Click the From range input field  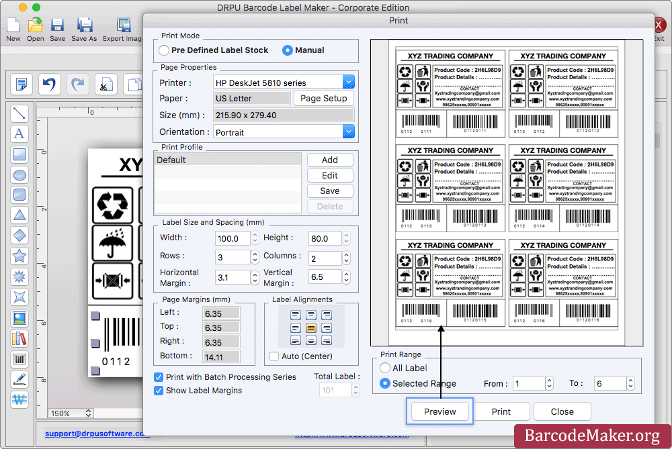point(529,383)
